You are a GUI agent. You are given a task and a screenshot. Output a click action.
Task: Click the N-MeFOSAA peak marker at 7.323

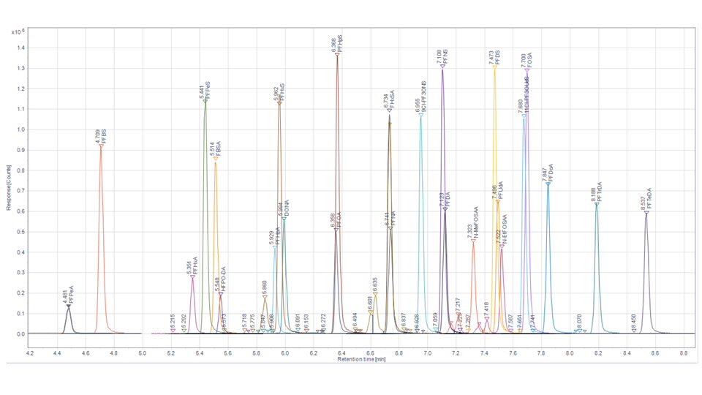pyautogui.click(x=473, y=240)
